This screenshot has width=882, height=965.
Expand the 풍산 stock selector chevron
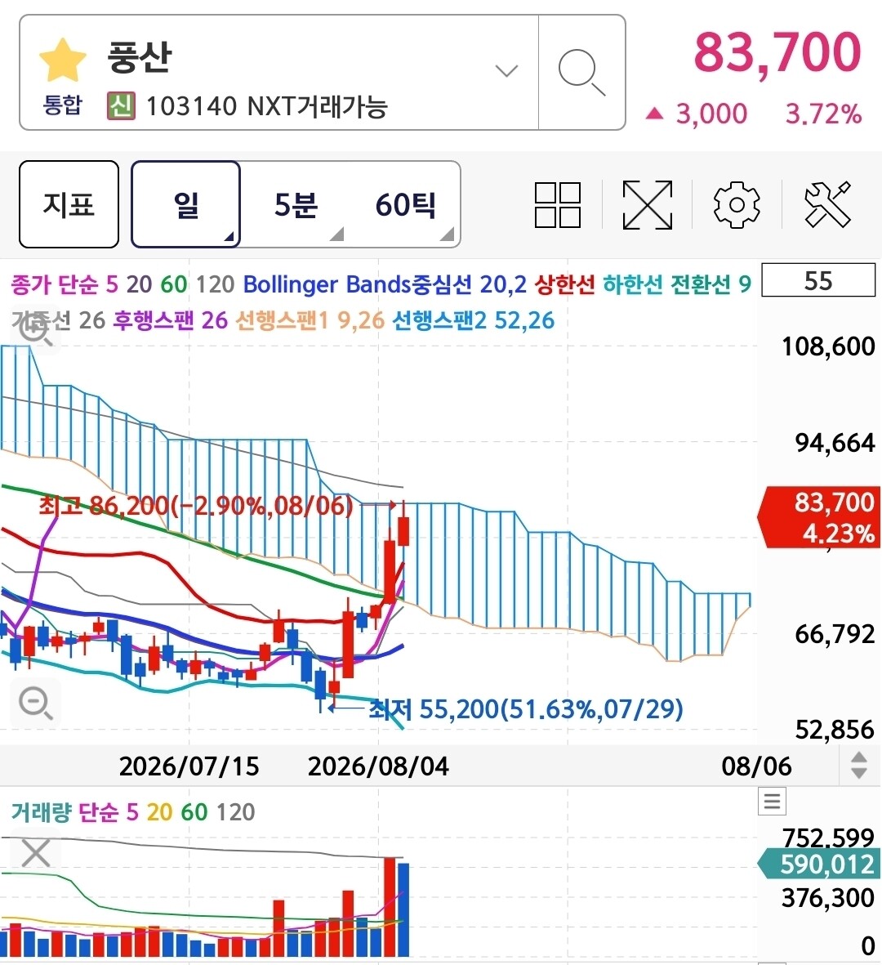tap(506, 71)
